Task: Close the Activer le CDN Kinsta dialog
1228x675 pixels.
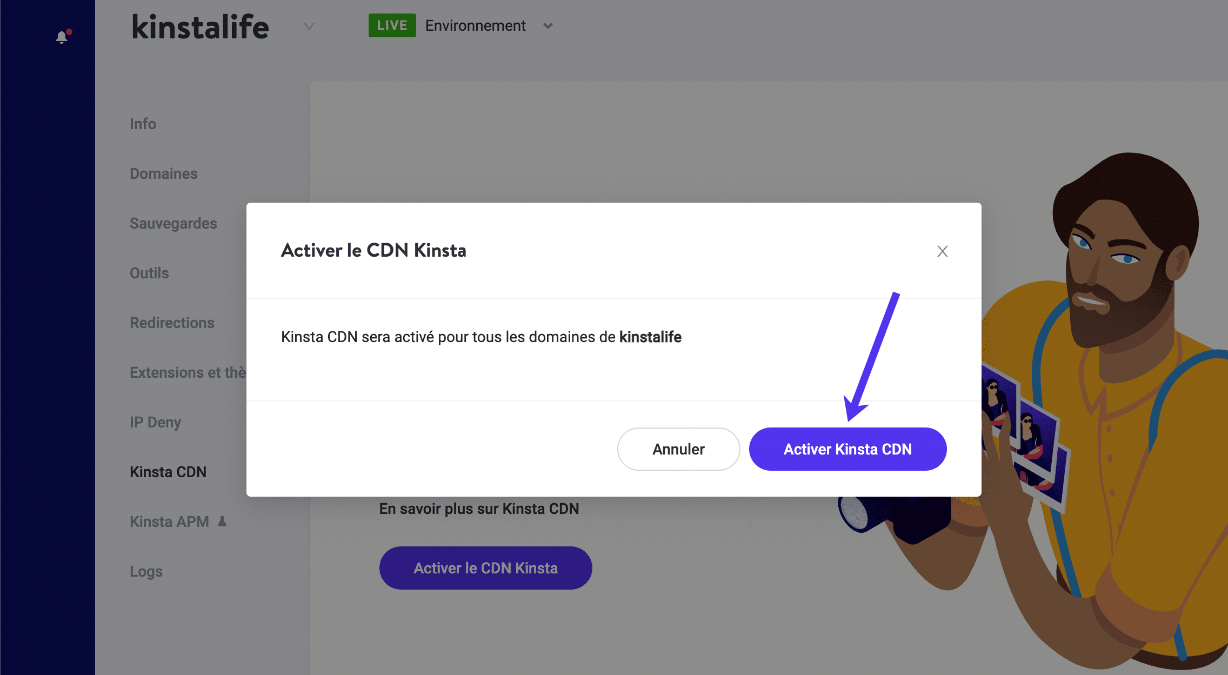Action: point(942,251)
